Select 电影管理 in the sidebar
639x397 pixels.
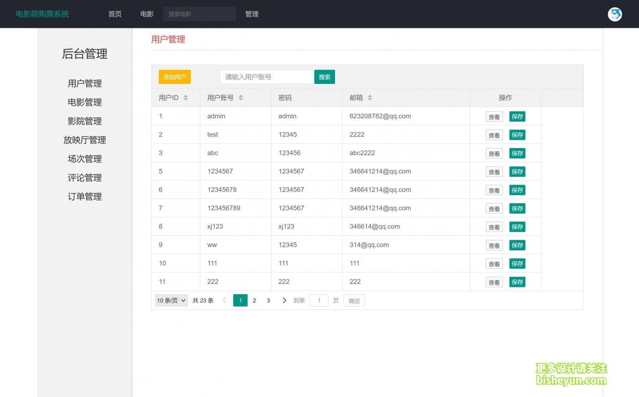point(85,102)
